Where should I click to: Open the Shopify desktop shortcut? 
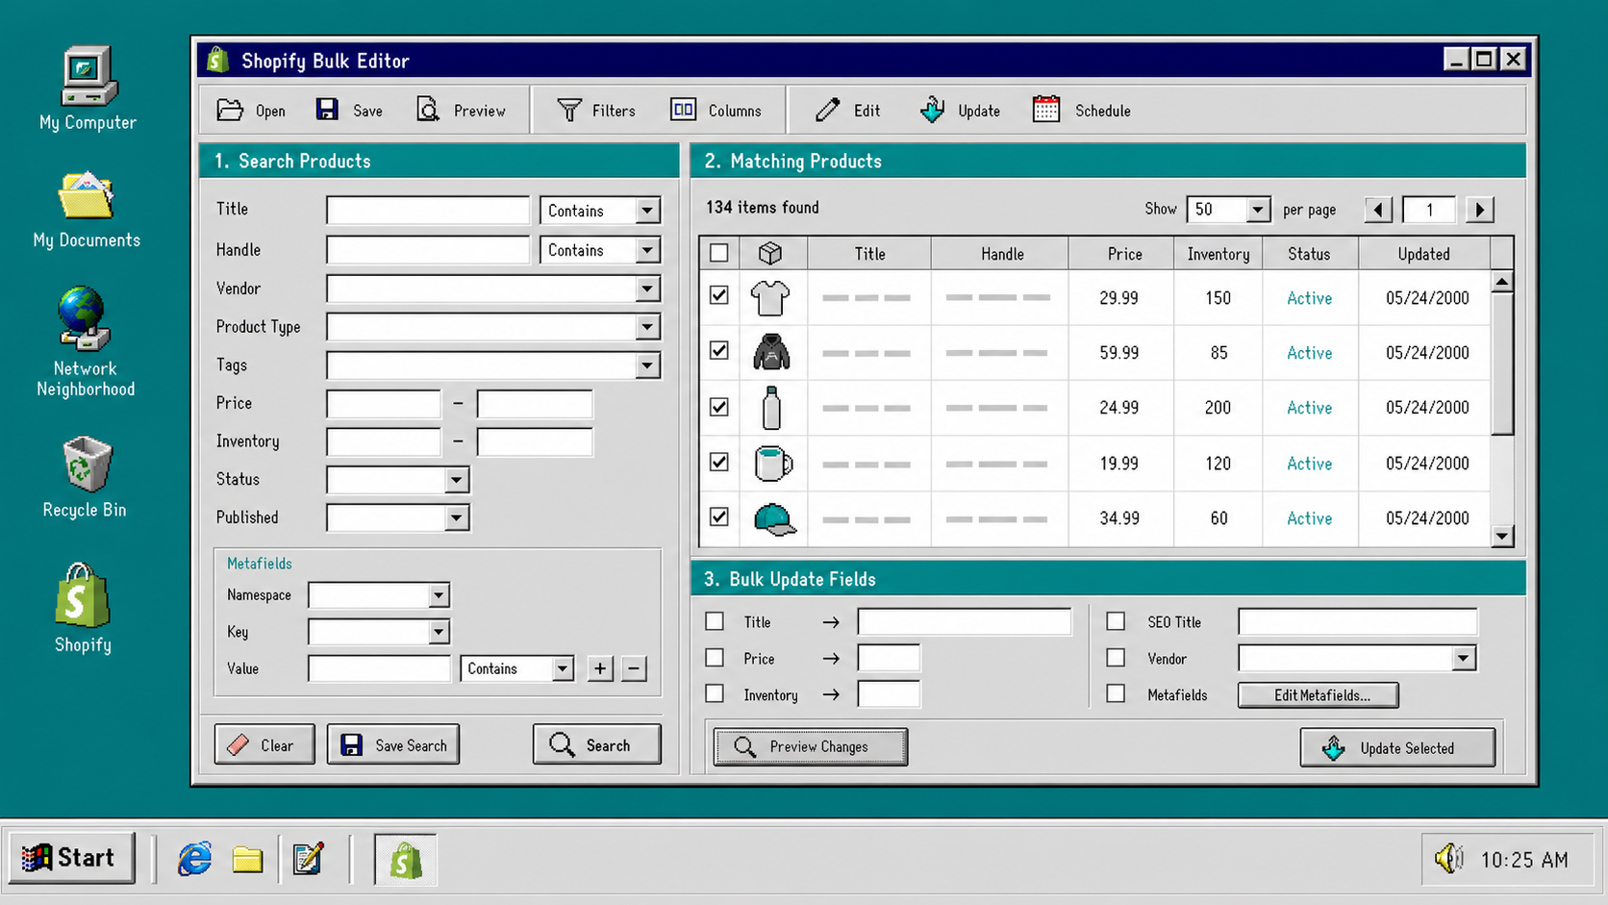coord(83,609)
